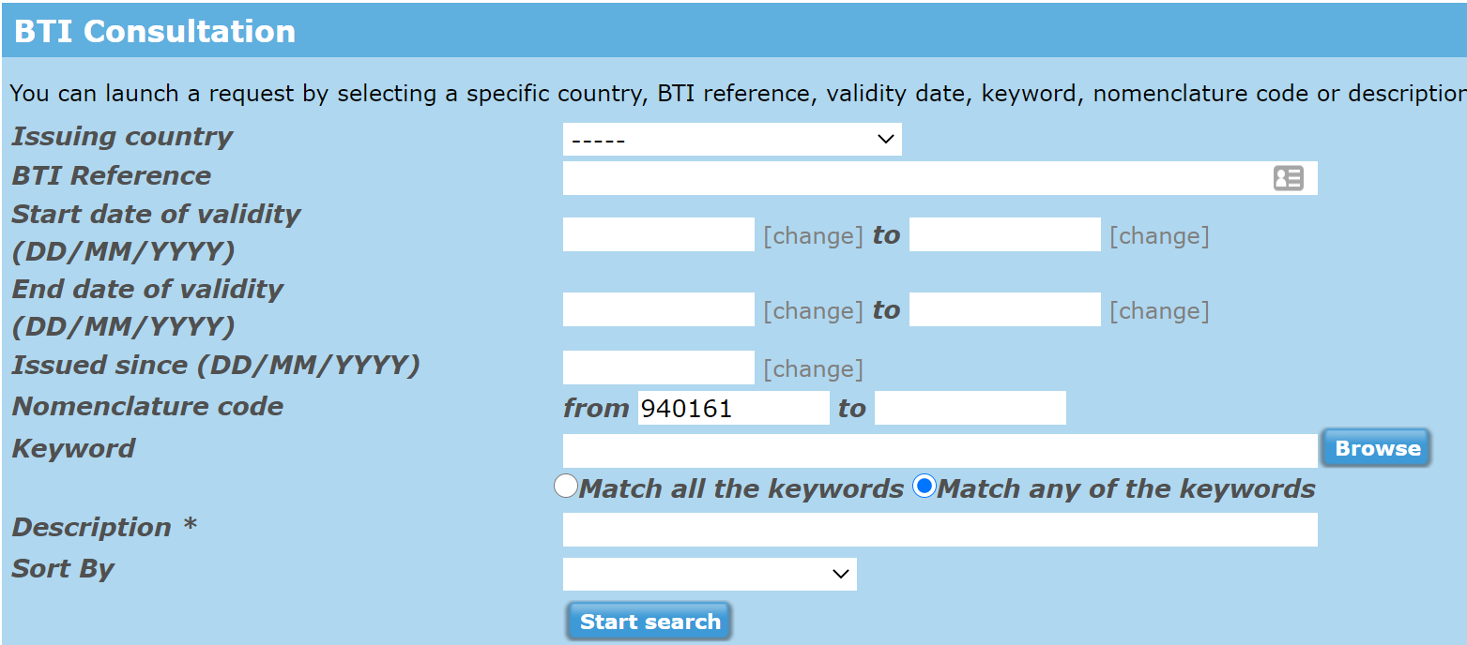Image resolution: width=1467 pixels, height=645 pixels.
Task: Click the BTI Reference text field
Action: coord(940,178)
